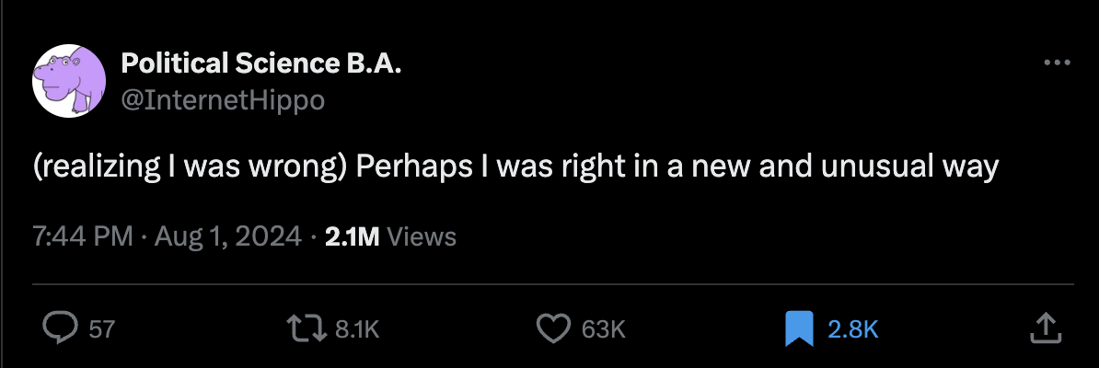This screenshot has height=368, width=1099.
Task: Click the word Views next to 2.1M
Action: click(422, 237)
